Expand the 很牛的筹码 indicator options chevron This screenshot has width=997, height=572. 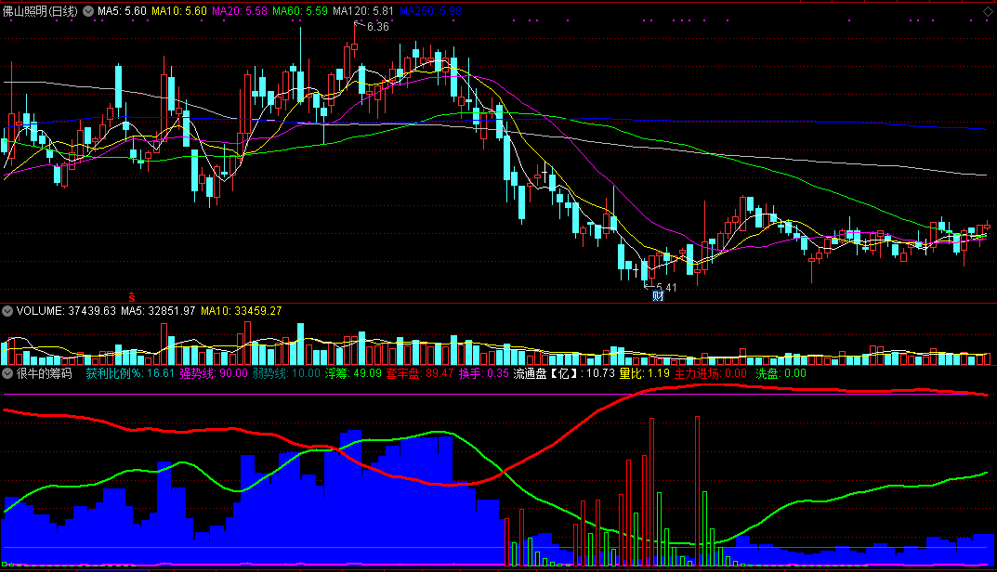(7, 373)
